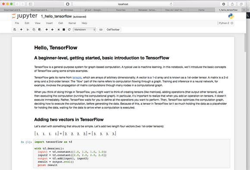Reload the localhost page
Viewport: 250px width, 170px height.
(x=171, y=4)
